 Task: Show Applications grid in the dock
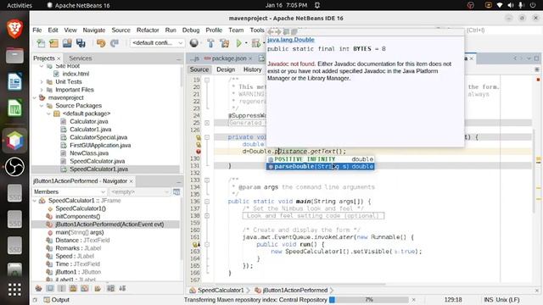tap(14, 289)
